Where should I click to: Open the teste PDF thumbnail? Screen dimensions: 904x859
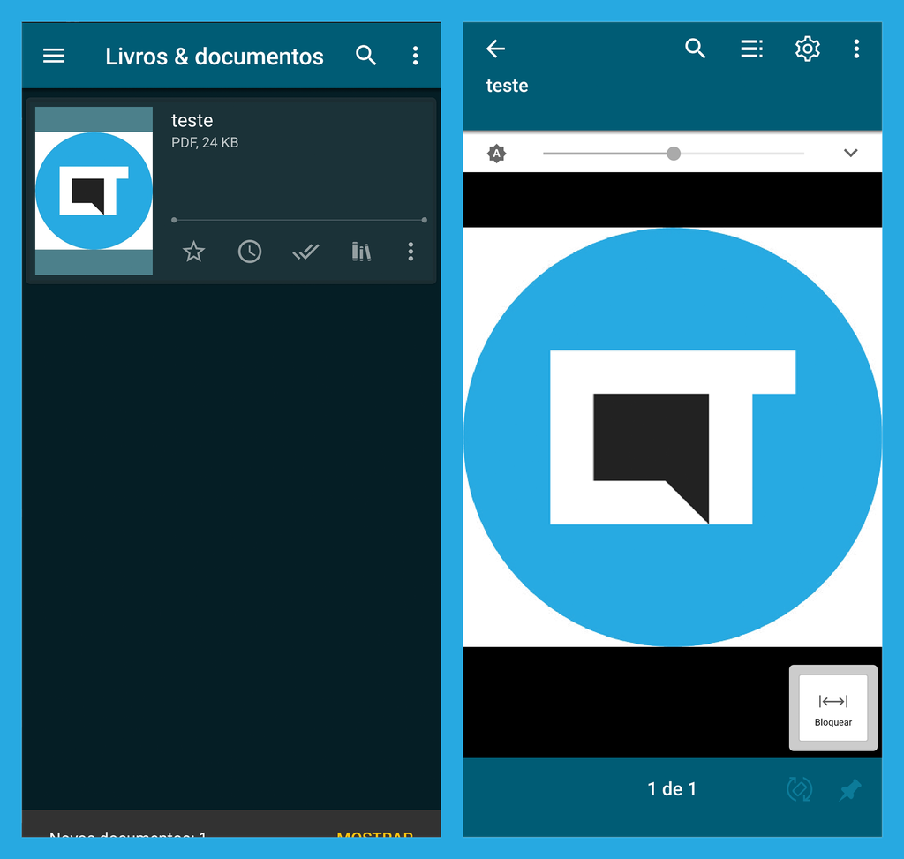coord(94,190)
